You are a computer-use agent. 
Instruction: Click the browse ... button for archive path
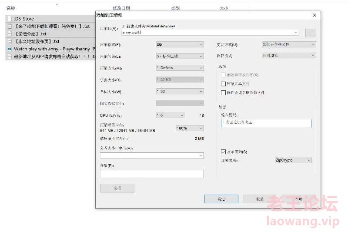[x=311, y=33]
